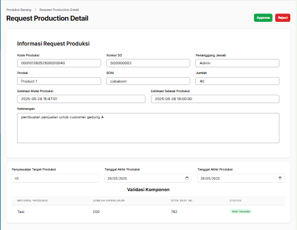The image size is (297, 230).
Task: Click the breadcrumb chevron separator
Action: [35, 10]
